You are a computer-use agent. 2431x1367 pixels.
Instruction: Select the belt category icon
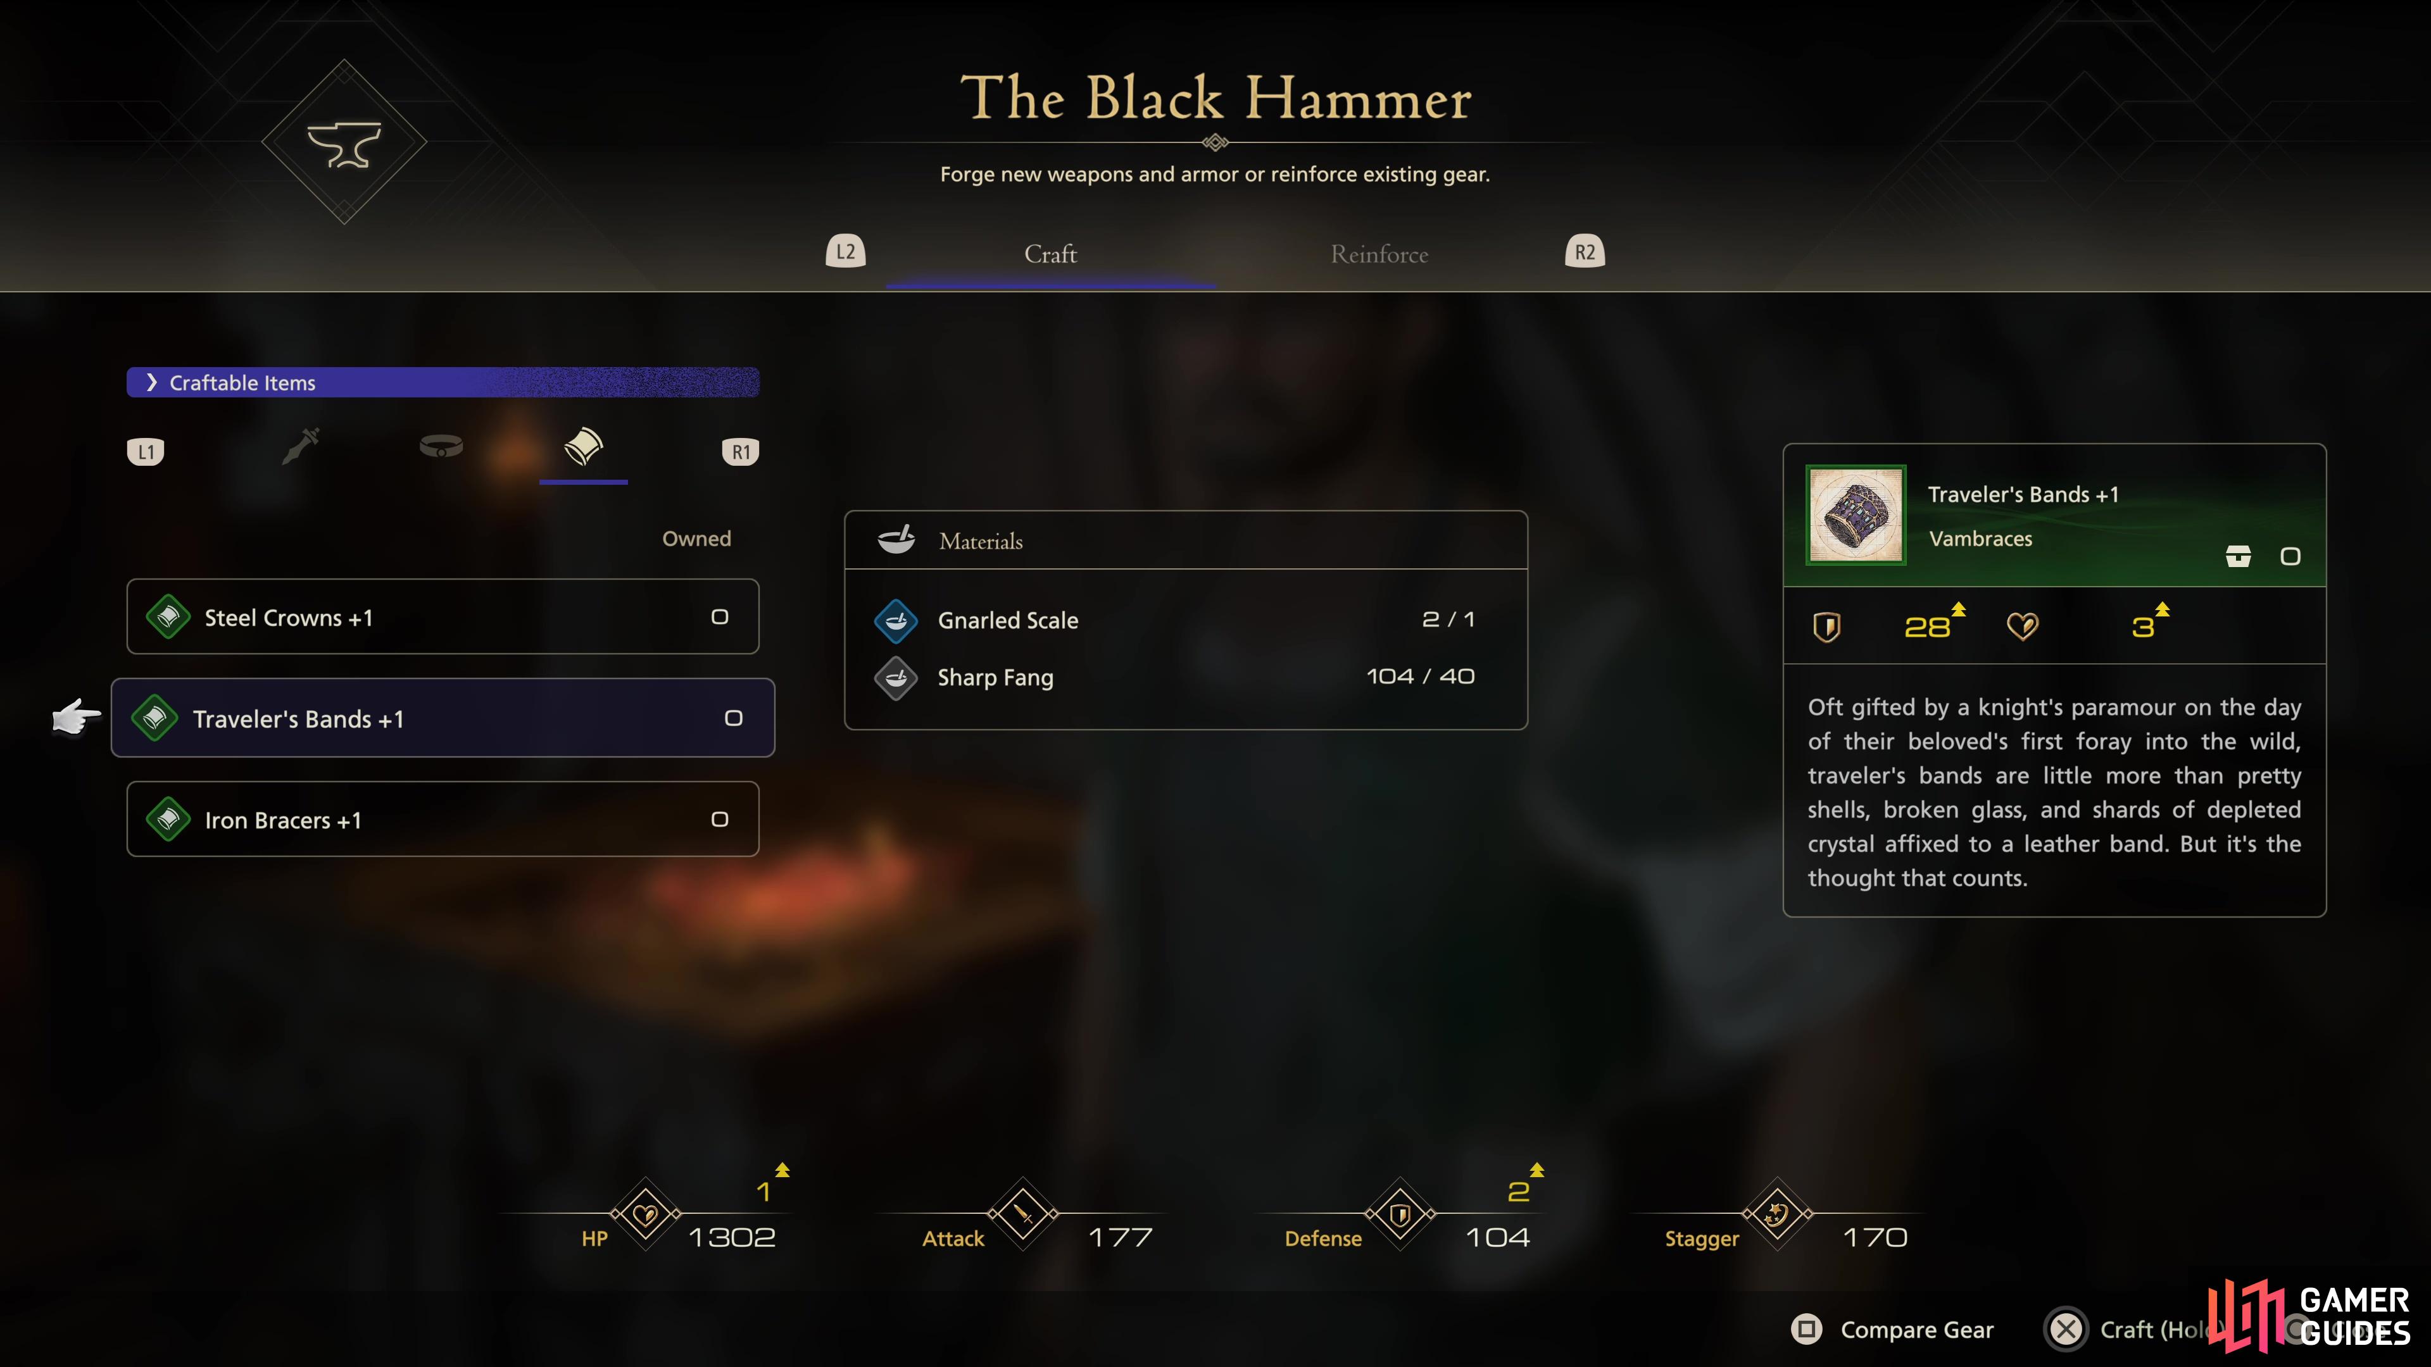click(441, 446)
